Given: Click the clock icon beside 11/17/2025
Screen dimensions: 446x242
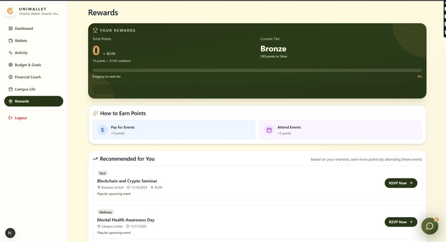Looking at the screenshot, I should pyautogui.click(x=128, y=227).
